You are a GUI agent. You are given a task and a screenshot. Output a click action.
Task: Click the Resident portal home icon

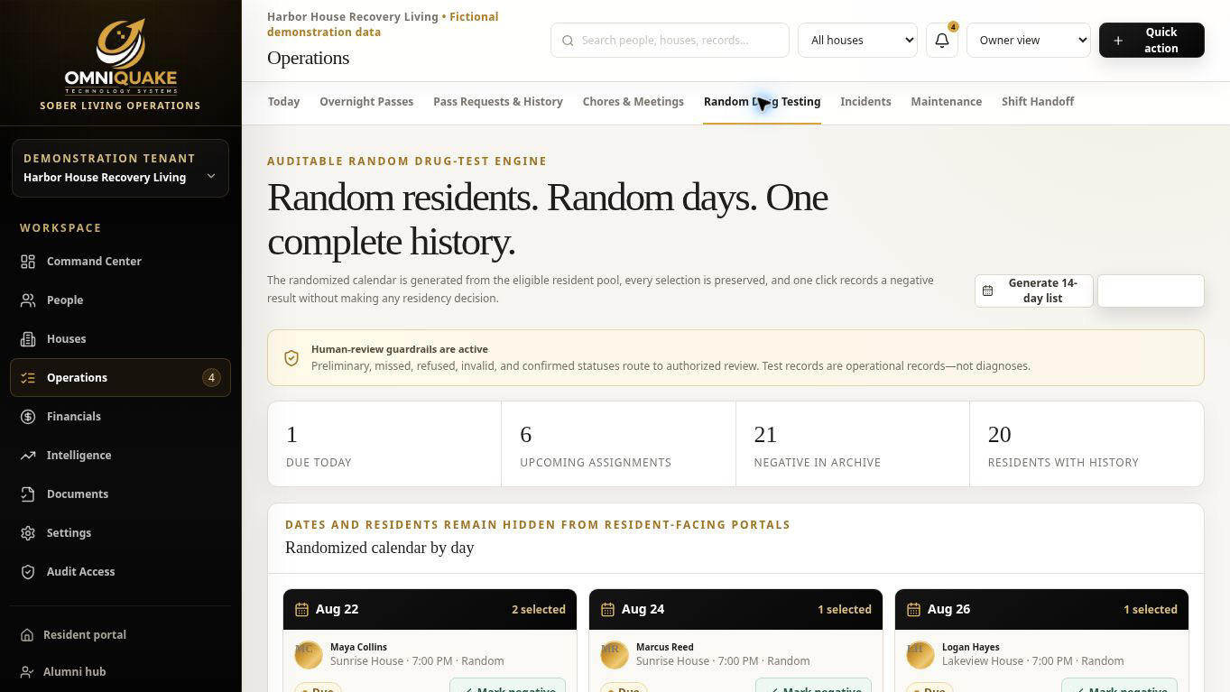coord(27,635)
